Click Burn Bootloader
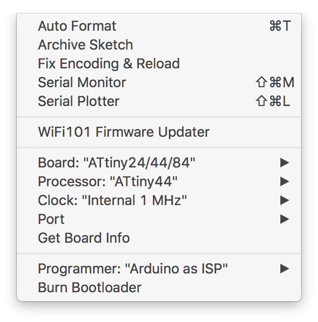The height and width of the screenshot is (322, 318). coord(159,287)
